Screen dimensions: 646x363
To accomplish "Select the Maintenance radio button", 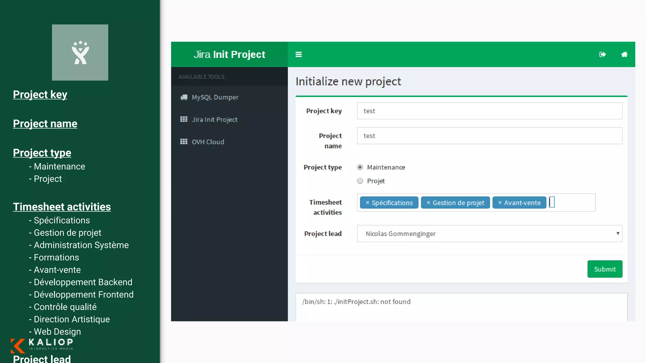I will pos(360,167).
